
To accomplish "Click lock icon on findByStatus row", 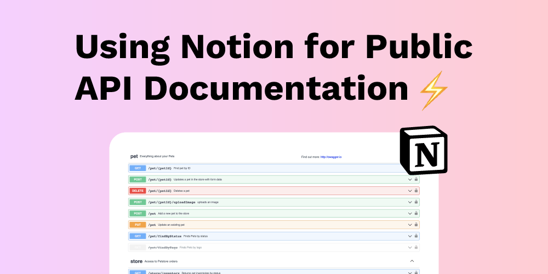I will coord(416,236).
